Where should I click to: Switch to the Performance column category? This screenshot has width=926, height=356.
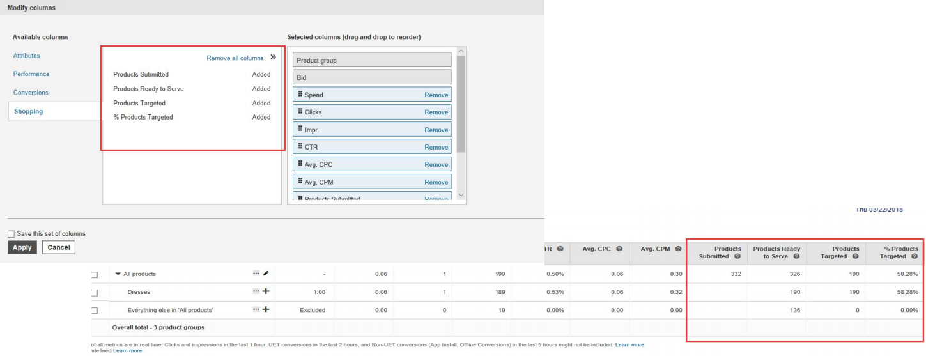point(31,74)
